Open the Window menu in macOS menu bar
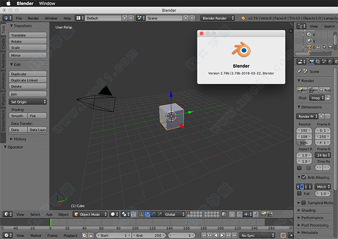Viewport: 338px width, 239px height. click(x=47, y=3)
